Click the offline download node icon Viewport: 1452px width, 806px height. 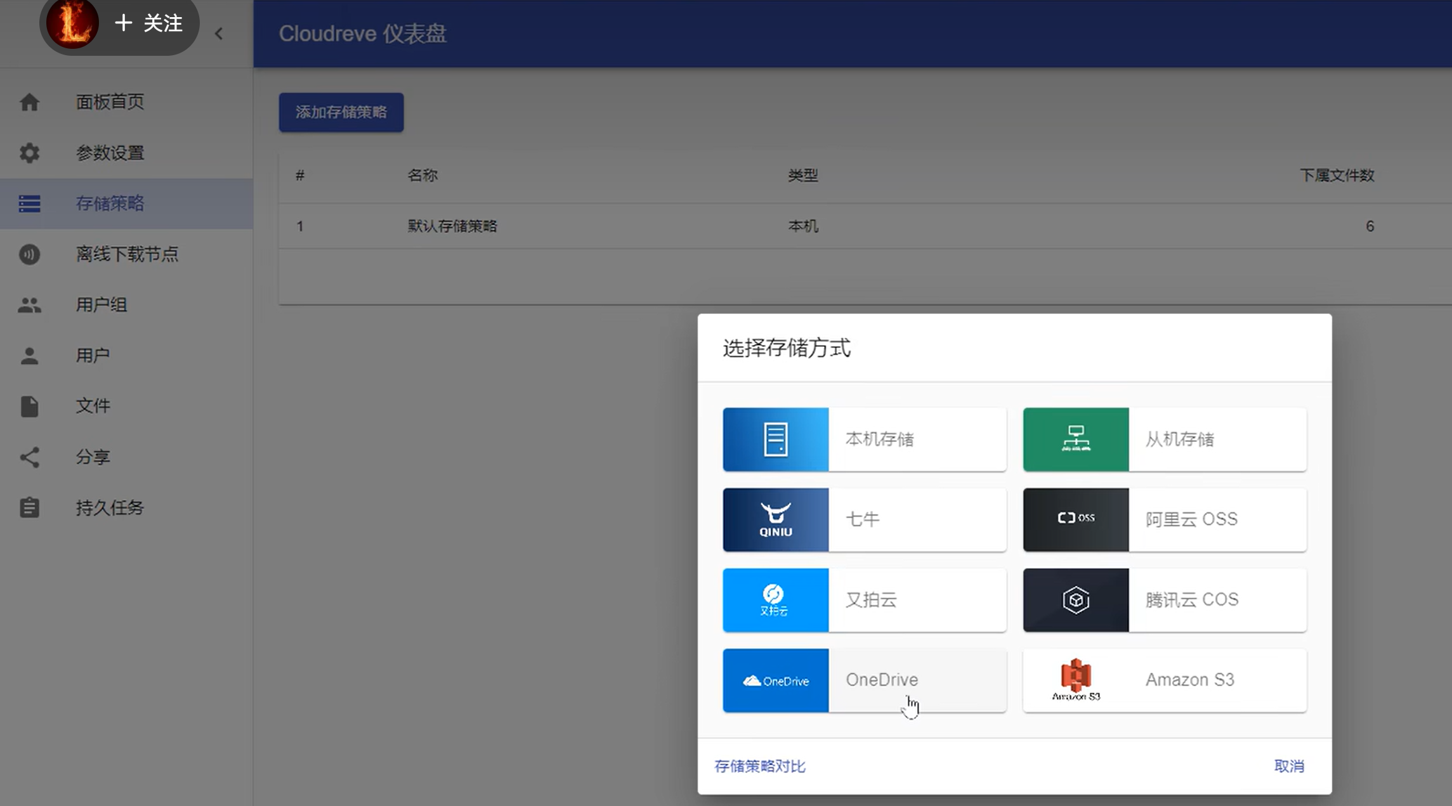[29, 254]
